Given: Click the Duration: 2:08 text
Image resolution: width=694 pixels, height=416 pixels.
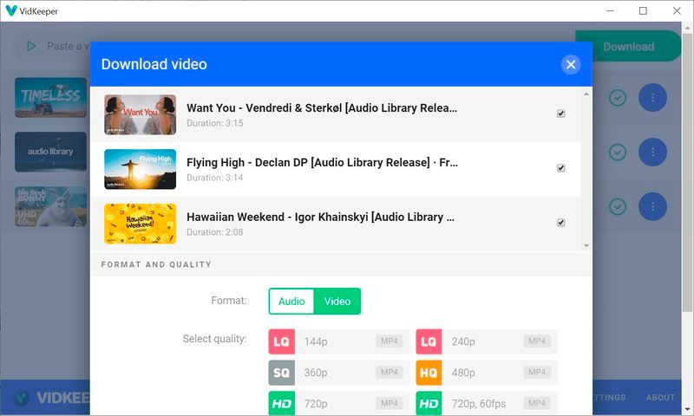Looking at the screenshot, I should click(214, 232).
